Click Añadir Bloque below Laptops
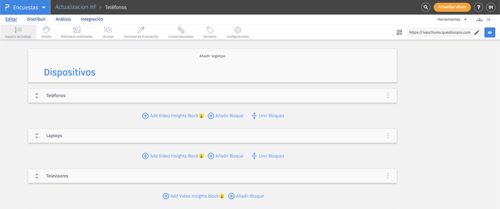Image resolution: width=500 pixels, height=209 pixels. [225, 156]
